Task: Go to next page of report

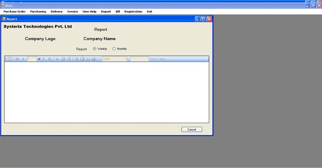Action: (x=44, y=59)
